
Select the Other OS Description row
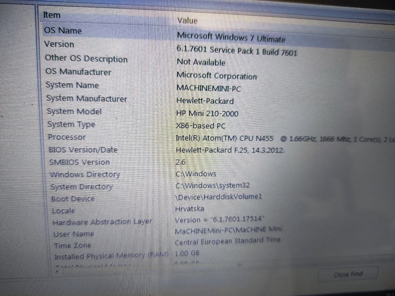pos(86,59)
